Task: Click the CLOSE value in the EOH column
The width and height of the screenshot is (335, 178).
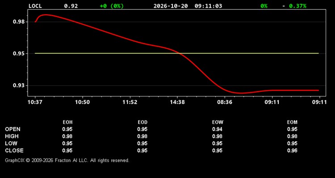Action: tap(67, 150)
